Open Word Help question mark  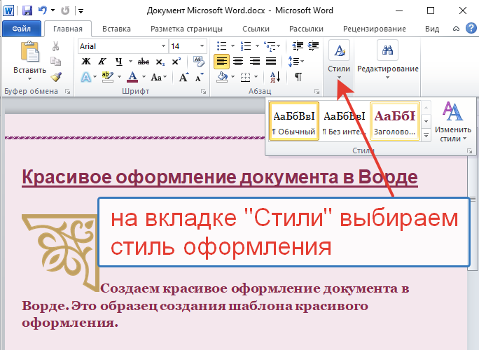coord(471,29)
